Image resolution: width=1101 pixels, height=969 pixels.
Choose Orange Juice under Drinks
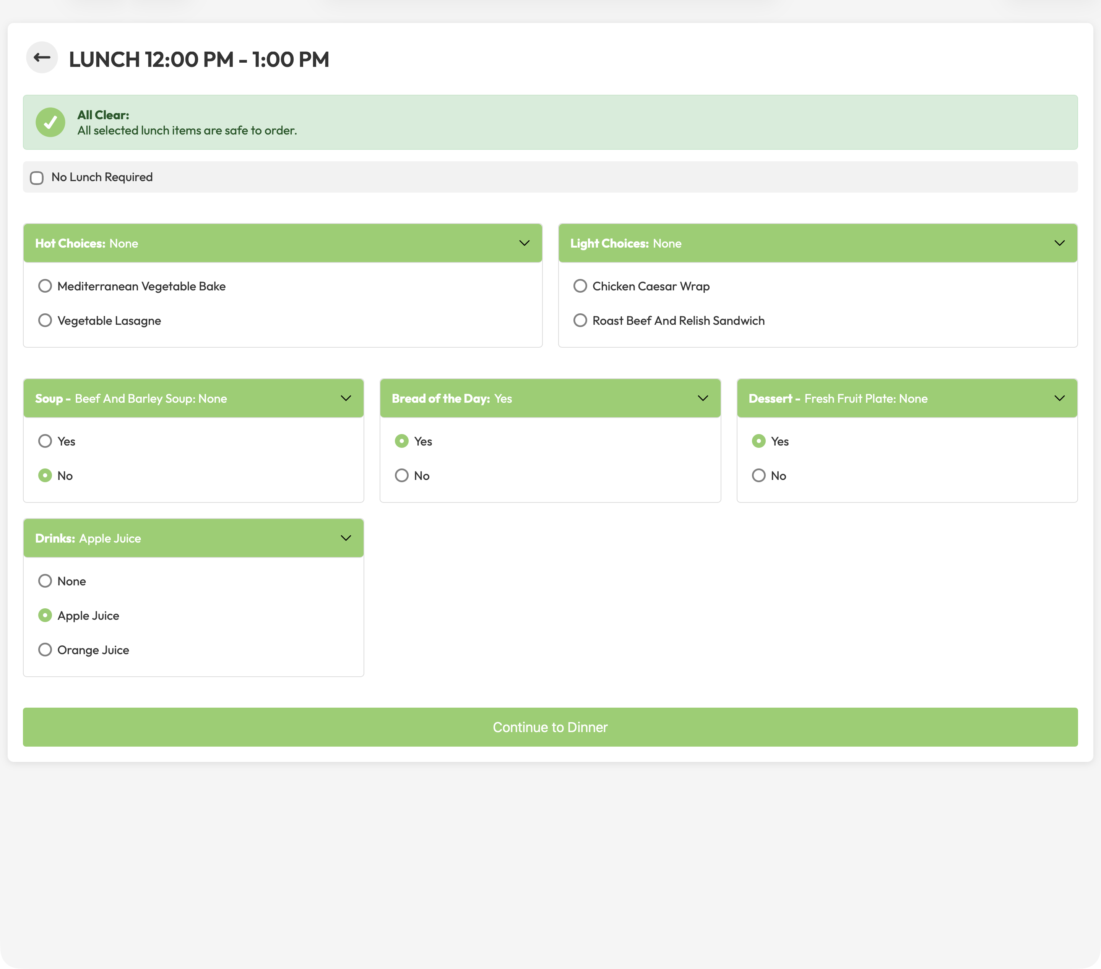coord(45,650)
